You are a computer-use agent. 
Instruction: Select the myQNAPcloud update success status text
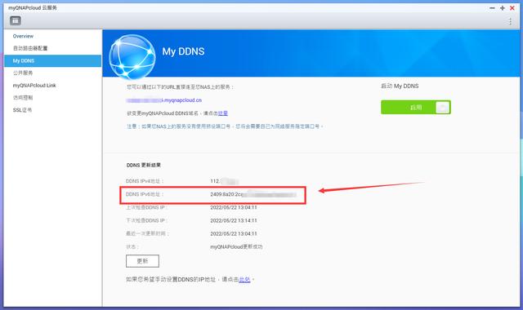pos(236,246)
